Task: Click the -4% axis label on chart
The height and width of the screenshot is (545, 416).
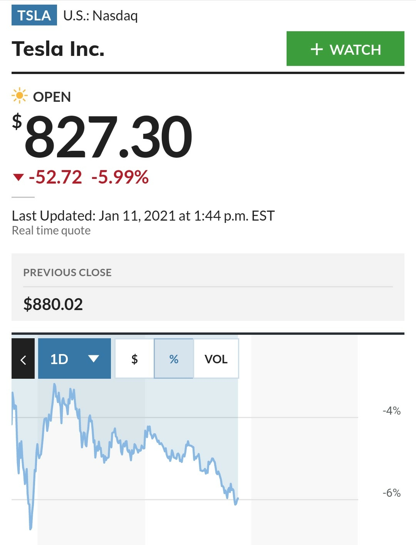Action: (391, 411)
